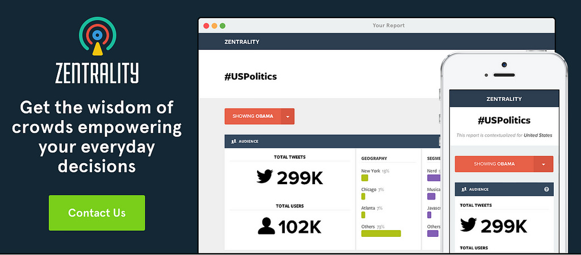Click the Zentrality brand in desktop nav bar
Viewport: 581px width, 255px height.
point(242,42)
